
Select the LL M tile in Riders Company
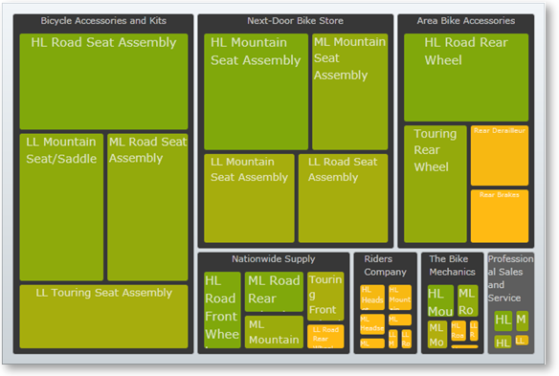pos(392,339)
